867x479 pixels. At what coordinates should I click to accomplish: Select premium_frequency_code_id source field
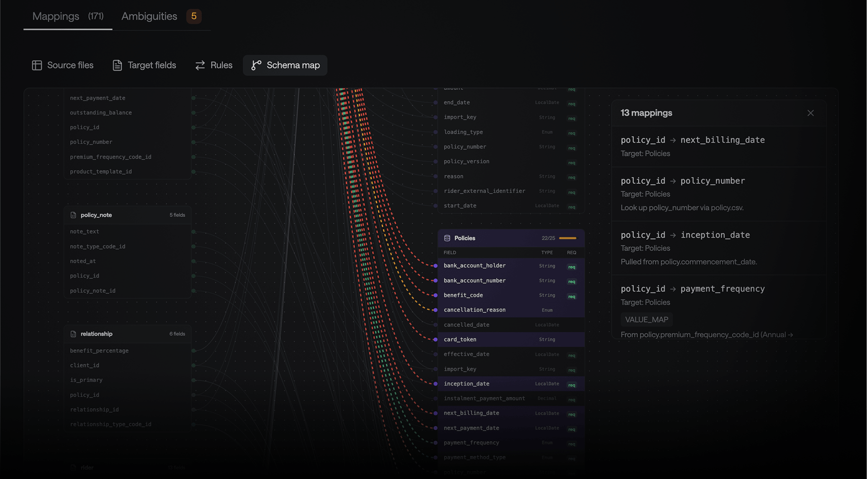(128, 157)
